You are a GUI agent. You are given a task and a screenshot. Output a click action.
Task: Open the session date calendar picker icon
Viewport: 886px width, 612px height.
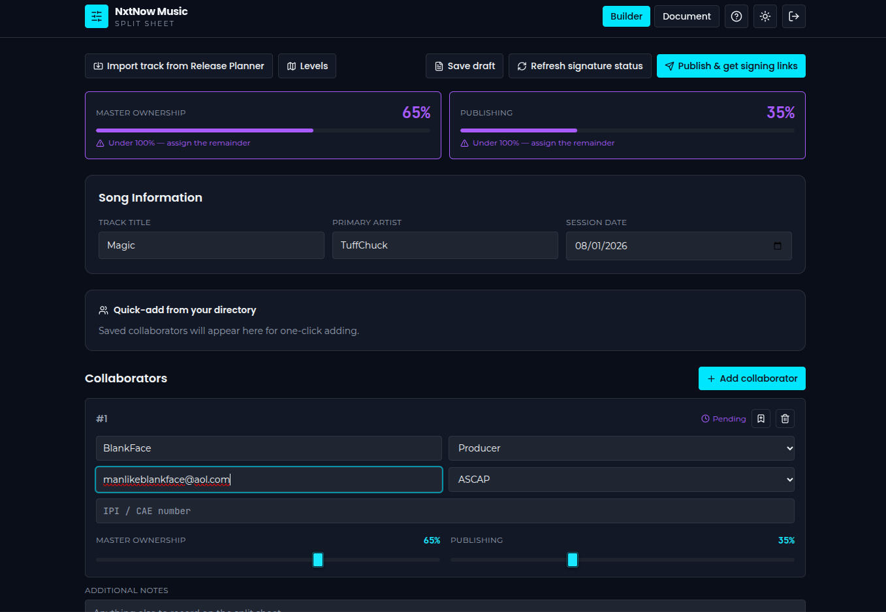pos(778,246)
